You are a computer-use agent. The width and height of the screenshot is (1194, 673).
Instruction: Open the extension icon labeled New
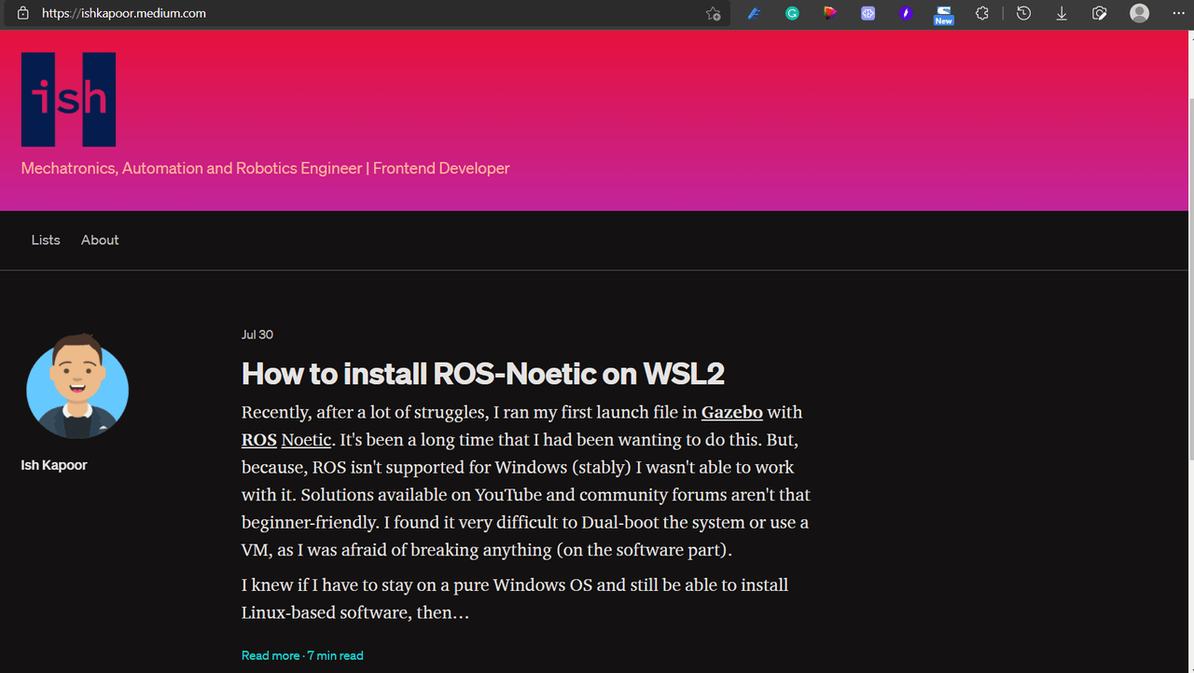click(x=944, y=14)
